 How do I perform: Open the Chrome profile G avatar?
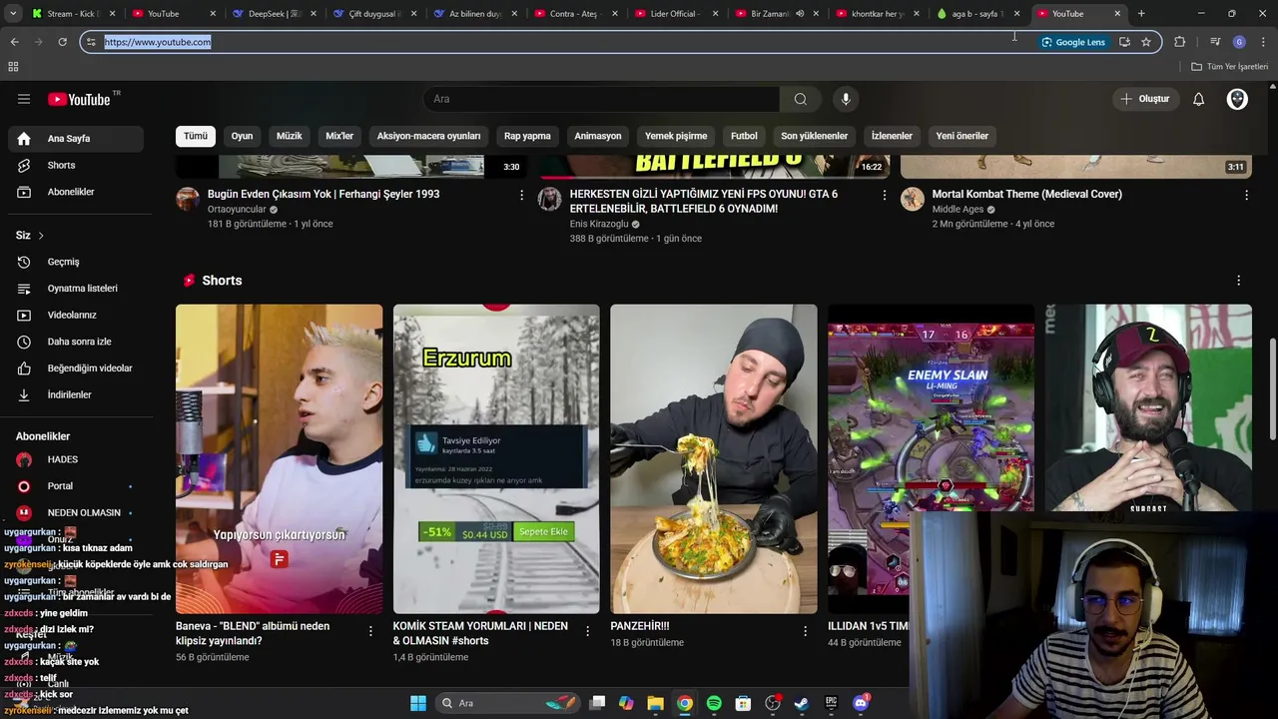point(1239,42)
